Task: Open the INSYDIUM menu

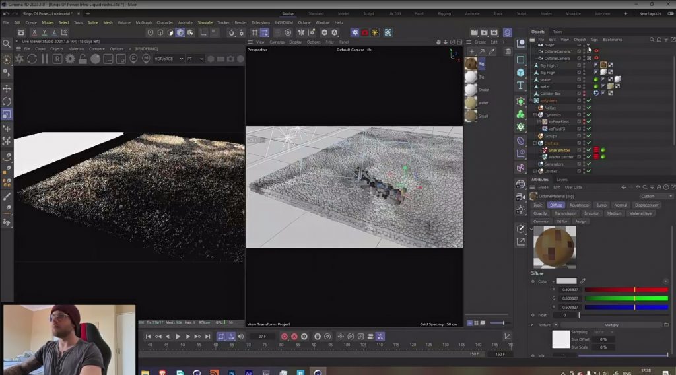Action: click(284, 22)
